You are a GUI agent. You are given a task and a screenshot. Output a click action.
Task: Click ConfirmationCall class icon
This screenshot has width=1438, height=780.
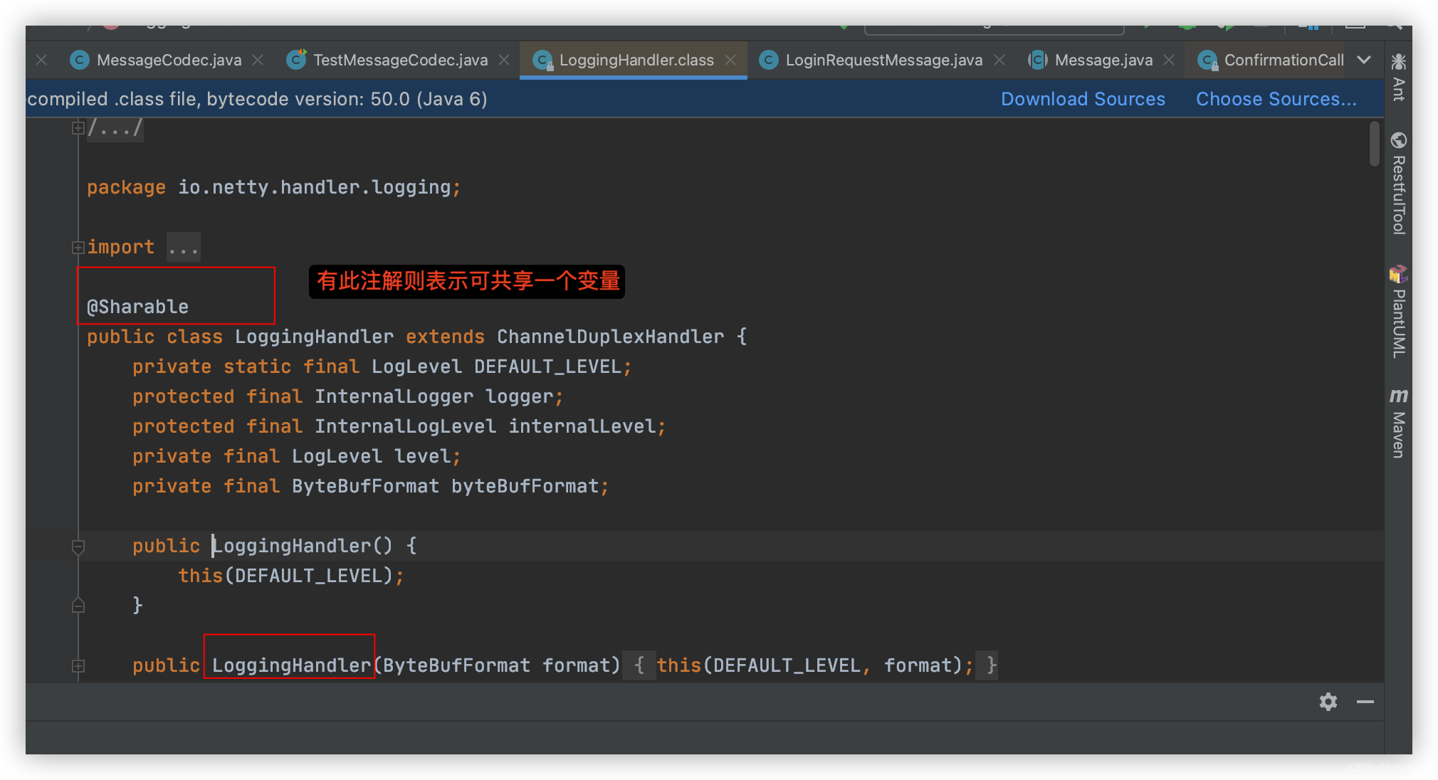(1207, 60)
